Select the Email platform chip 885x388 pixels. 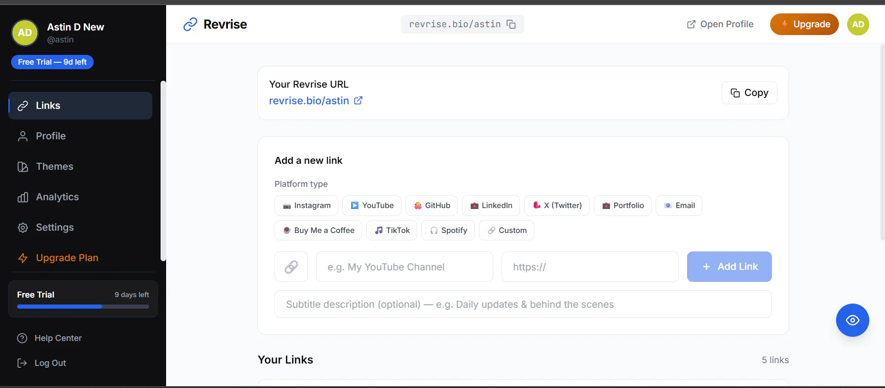tap(679, 206)
